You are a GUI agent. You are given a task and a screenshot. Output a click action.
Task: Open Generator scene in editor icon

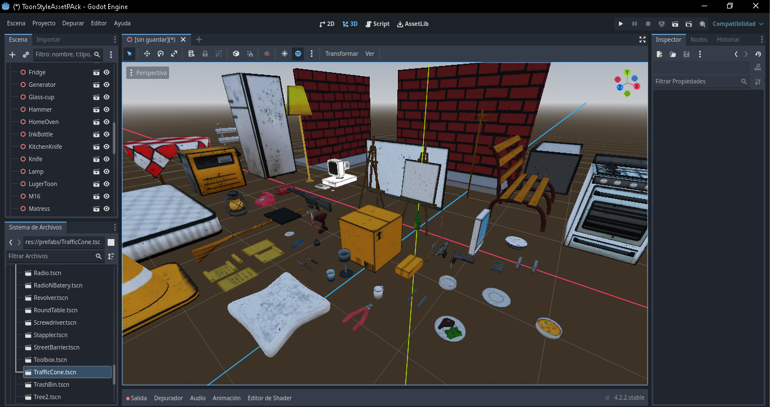pos(96,85)
